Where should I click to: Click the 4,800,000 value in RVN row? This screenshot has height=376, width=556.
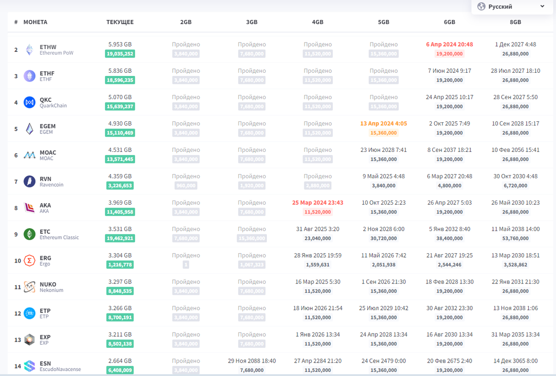coord(449,186)
